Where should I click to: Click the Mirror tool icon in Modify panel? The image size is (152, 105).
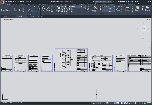(31, 9)
